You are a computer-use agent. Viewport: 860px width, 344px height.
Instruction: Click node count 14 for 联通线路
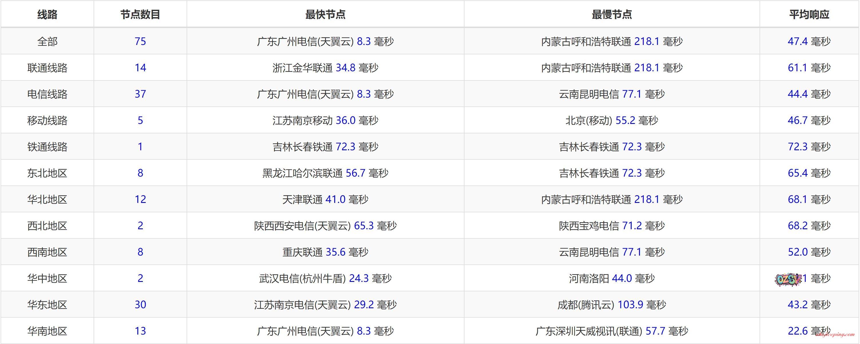click(x=140, y=68)
